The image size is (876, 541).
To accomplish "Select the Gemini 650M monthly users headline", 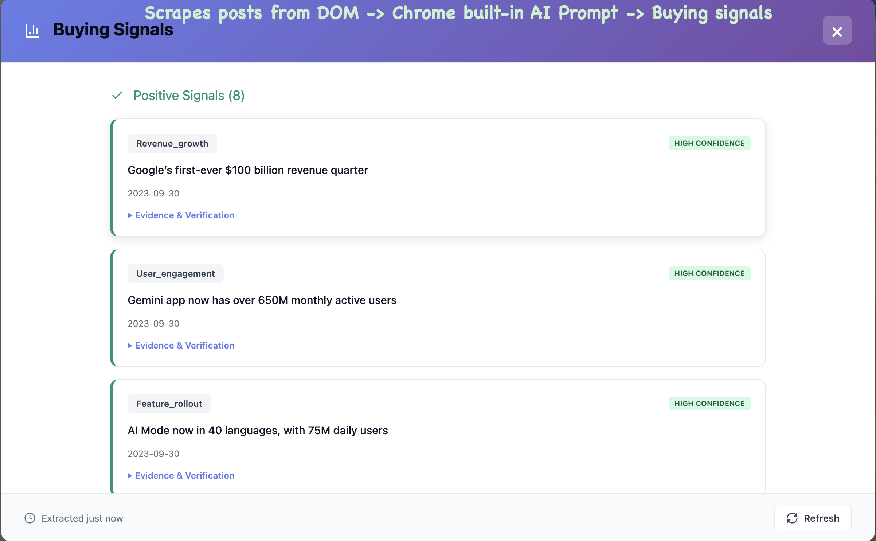I will tap(262, 300).
